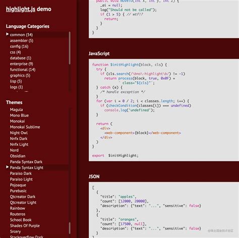239x238 pixels.
Task: Click the Themes list scrollbar thumb
Action: [x=70, y=228]
